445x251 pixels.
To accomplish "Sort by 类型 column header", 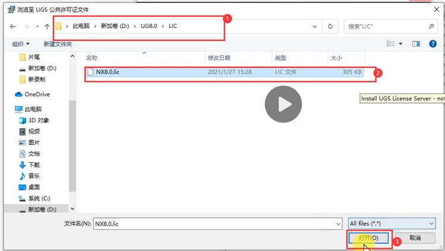I will [x=281, y=58].
